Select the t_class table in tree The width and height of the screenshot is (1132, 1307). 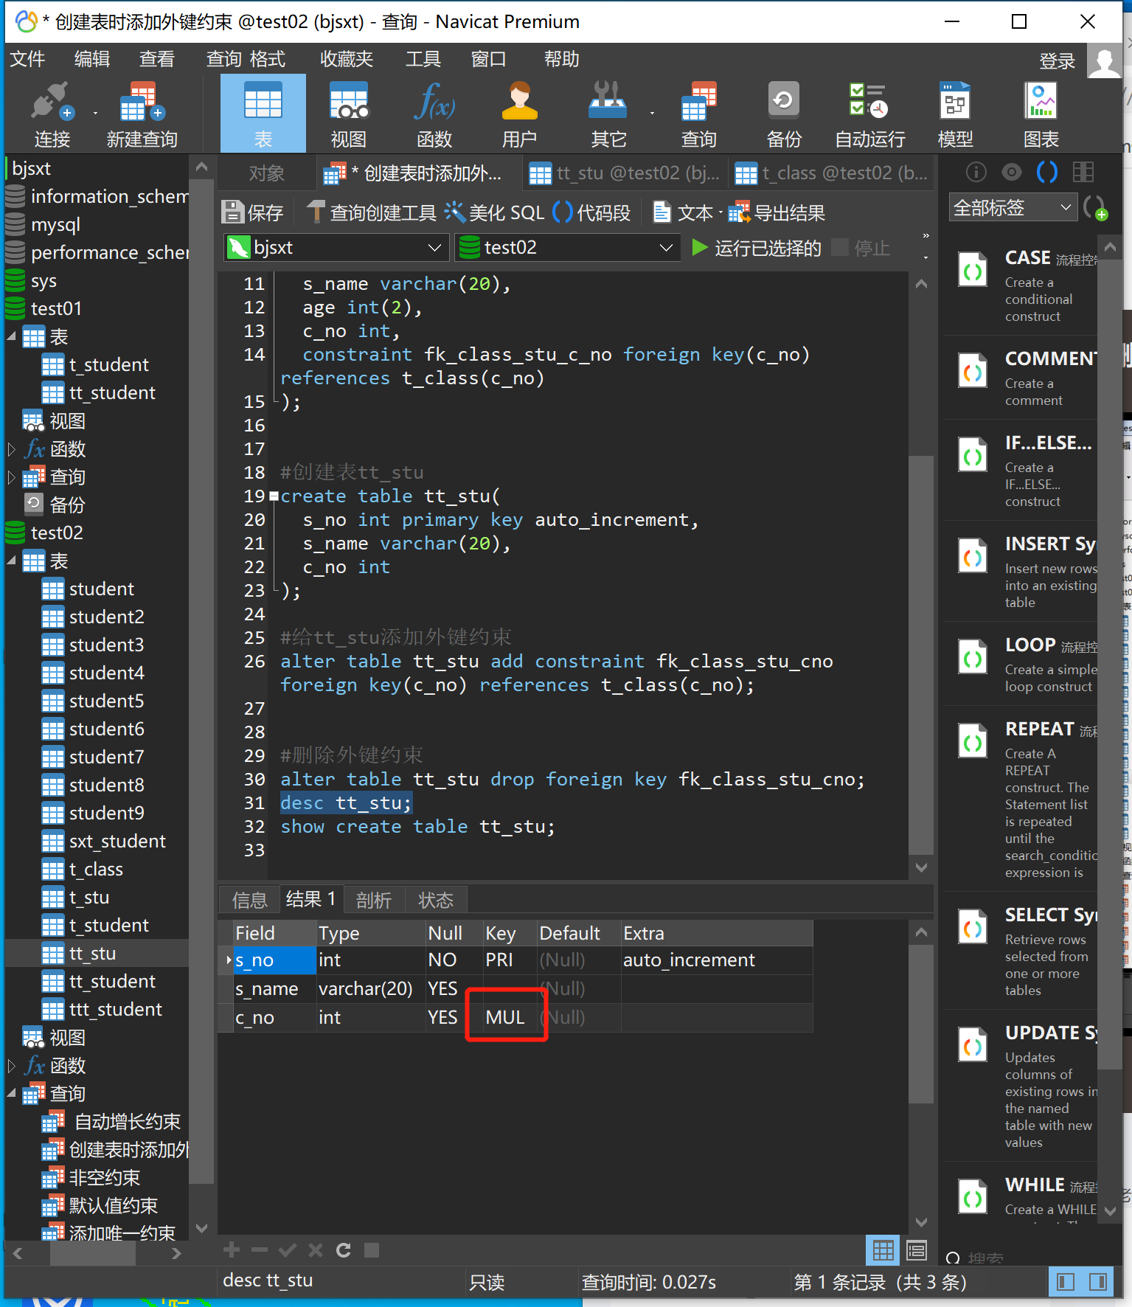(96, 869)
